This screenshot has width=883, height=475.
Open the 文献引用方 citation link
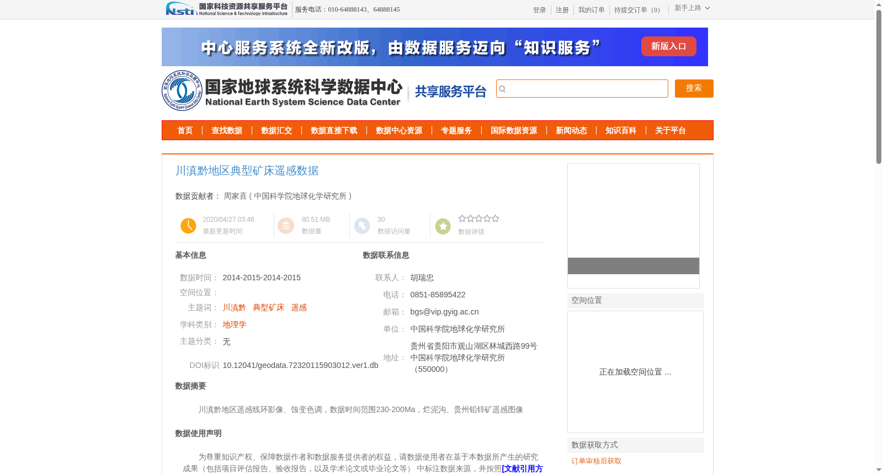point(522,469)
